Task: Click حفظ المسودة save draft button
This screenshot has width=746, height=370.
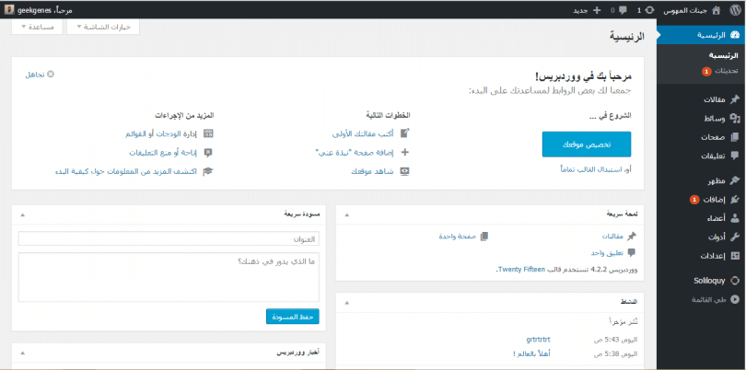Action: coord(293,317)
